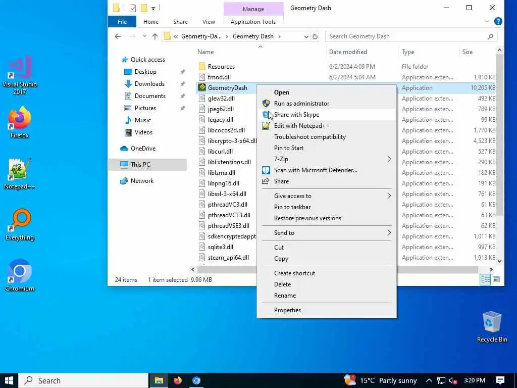This screenshot has width=517, height=388.
Task: Click the Refresh button beside address bar
Action: point(315,36)
